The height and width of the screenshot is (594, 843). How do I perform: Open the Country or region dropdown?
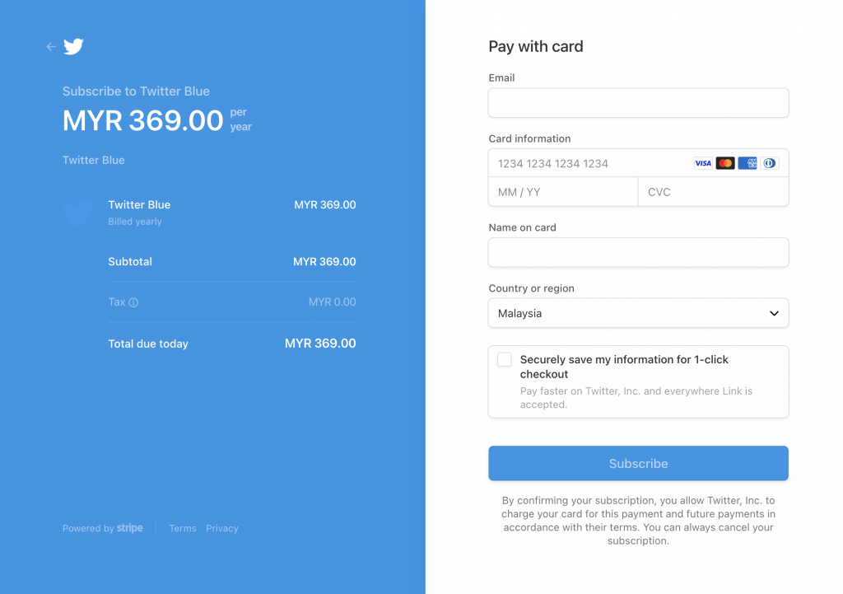click(x=638, y=313)
